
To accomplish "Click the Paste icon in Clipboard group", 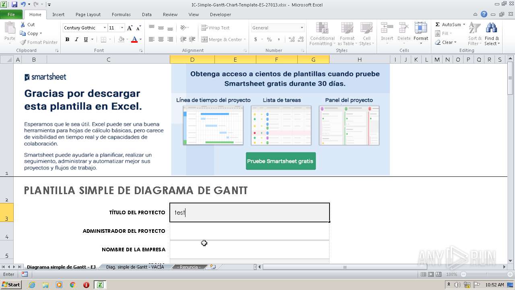I will pos(10,29).
